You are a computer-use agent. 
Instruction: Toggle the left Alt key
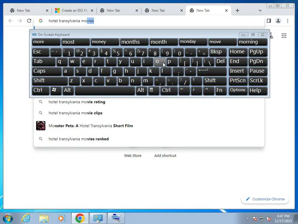pos(68,91)
